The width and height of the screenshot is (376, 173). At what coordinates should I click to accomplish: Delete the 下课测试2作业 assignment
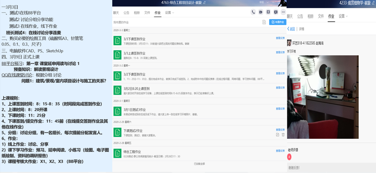tap(283, 135)
